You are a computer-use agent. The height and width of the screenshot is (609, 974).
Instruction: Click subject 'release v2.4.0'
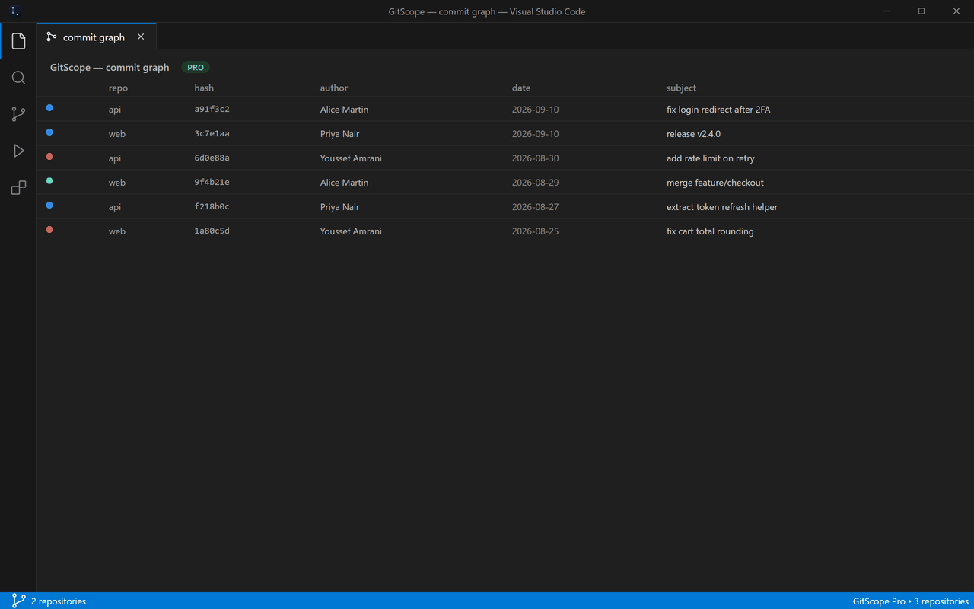[x=693, y=134]
